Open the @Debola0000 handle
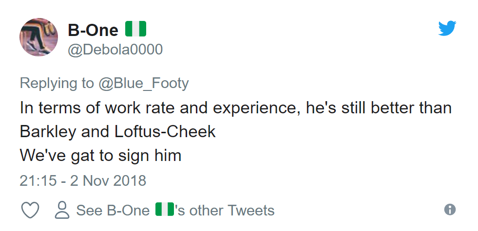Viewport: 478px width, 231px height. 115,50
